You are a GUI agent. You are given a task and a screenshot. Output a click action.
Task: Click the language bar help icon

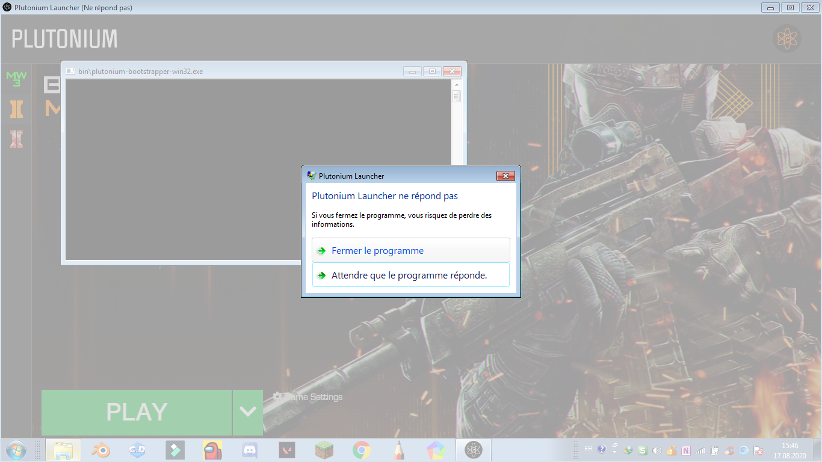pyautogui.click(x=602, y=449)
